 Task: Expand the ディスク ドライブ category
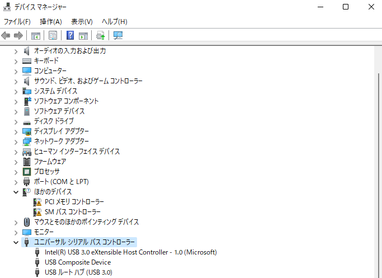tap(16, 122)
